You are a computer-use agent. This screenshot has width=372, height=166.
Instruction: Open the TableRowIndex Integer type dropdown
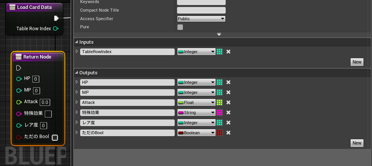[197, 52]
